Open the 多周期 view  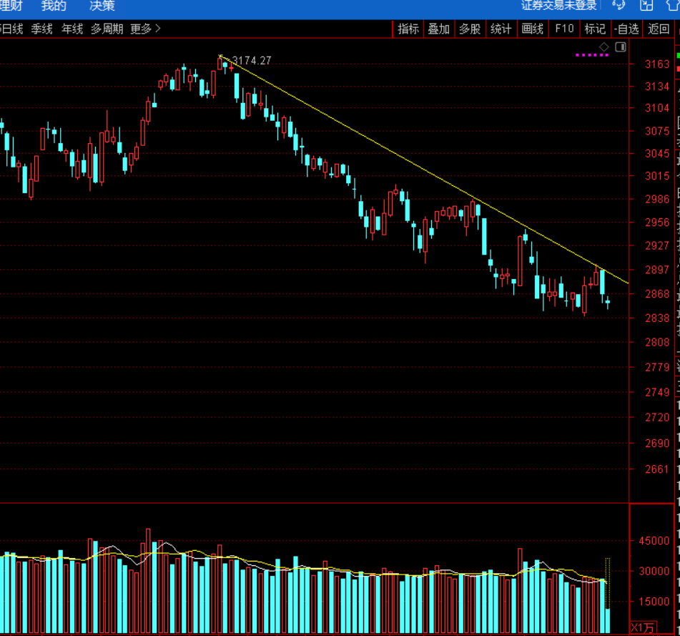(107, 29)
